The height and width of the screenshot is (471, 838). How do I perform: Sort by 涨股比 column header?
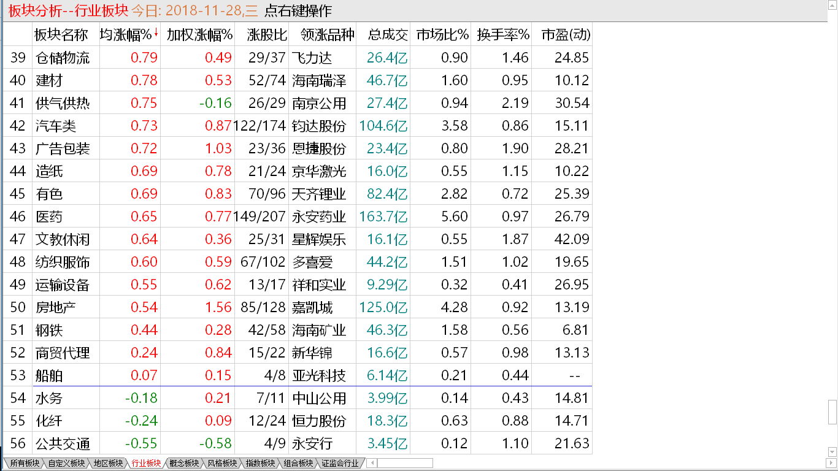point(267,35)
